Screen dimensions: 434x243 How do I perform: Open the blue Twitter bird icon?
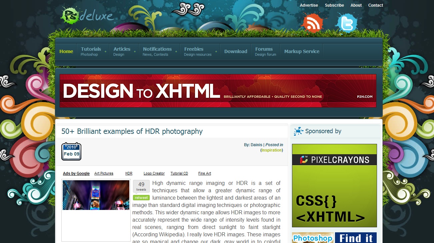click(346, 23)
